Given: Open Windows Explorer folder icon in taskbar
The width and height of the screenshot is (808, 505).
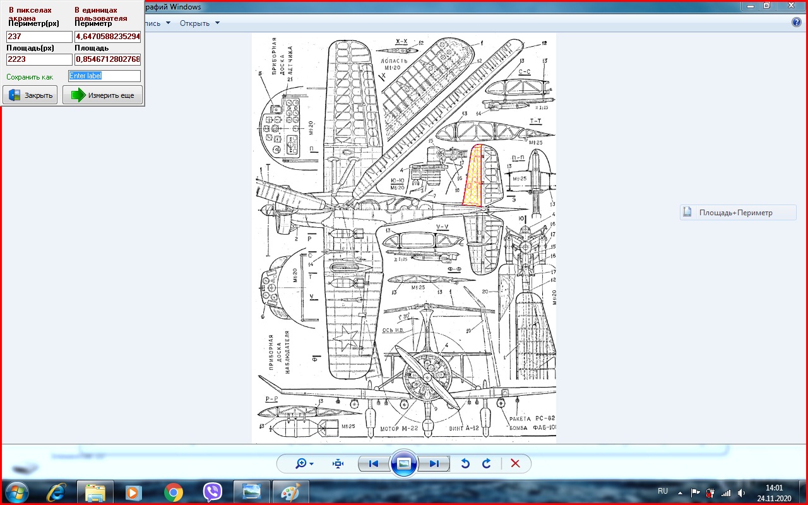Looking at the screenshot, I should (95, 492).
